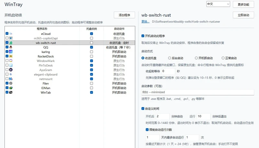Click the RocketDock program icon

click(x=11, y=56)
